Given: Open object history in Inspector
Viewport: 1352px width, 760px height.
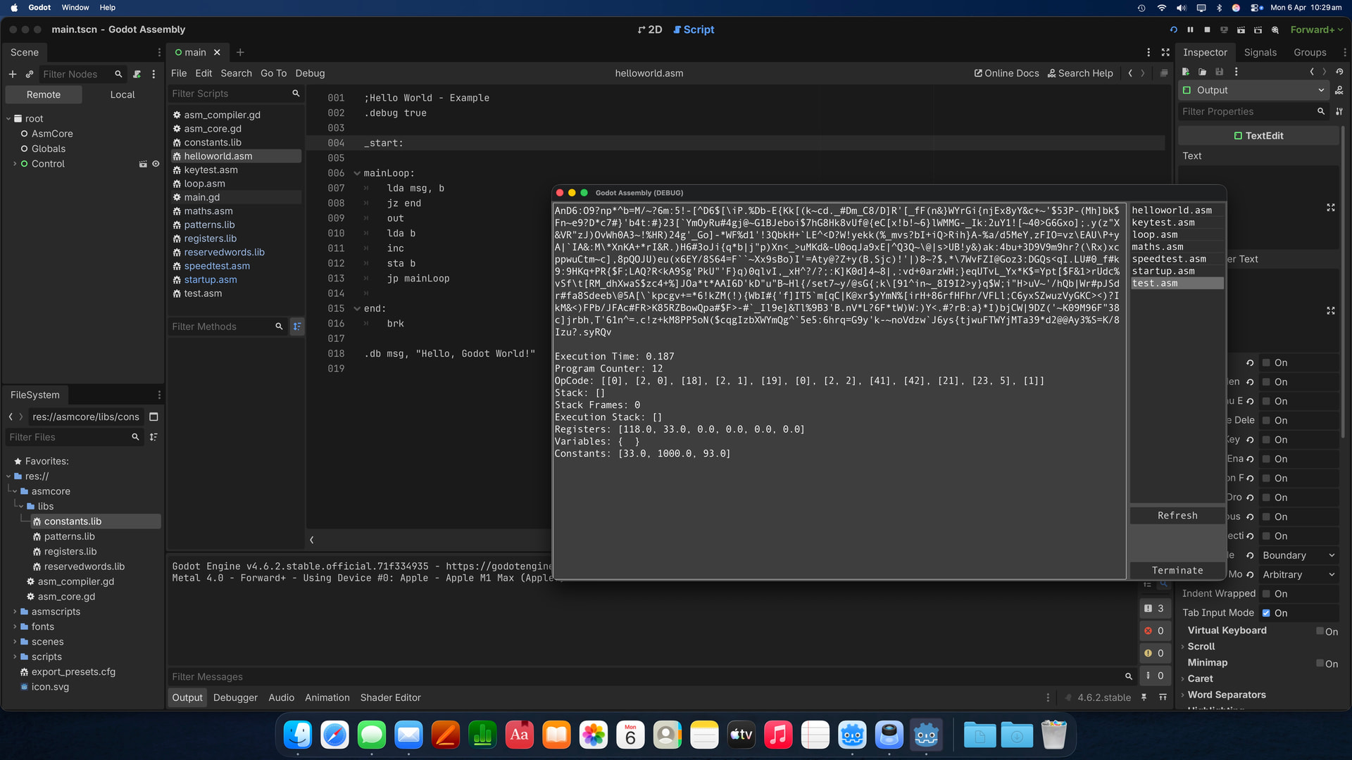Looking at the screenshot, I should coord(1339,72).
